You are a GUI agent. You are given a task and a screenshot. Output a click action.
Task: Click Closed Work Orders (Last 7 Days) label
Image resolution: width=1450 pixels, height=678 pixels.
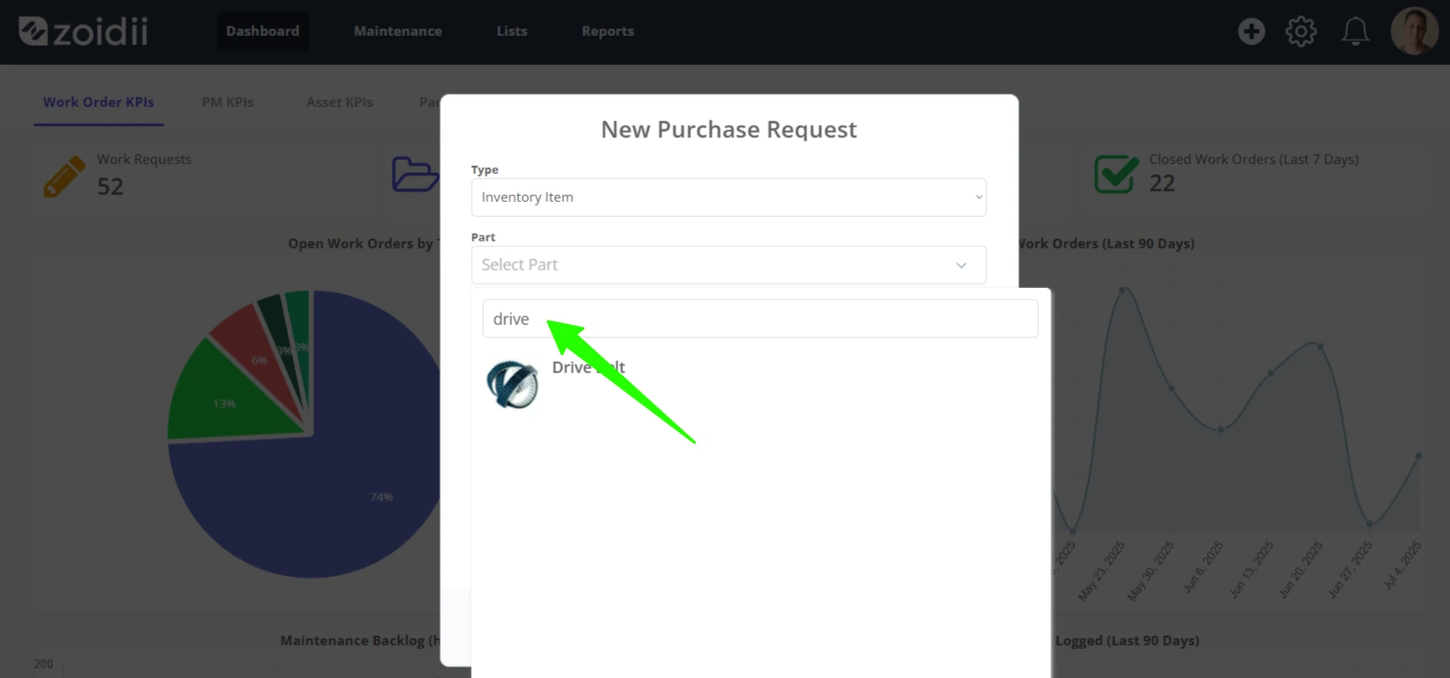[x=1254, y=159]
